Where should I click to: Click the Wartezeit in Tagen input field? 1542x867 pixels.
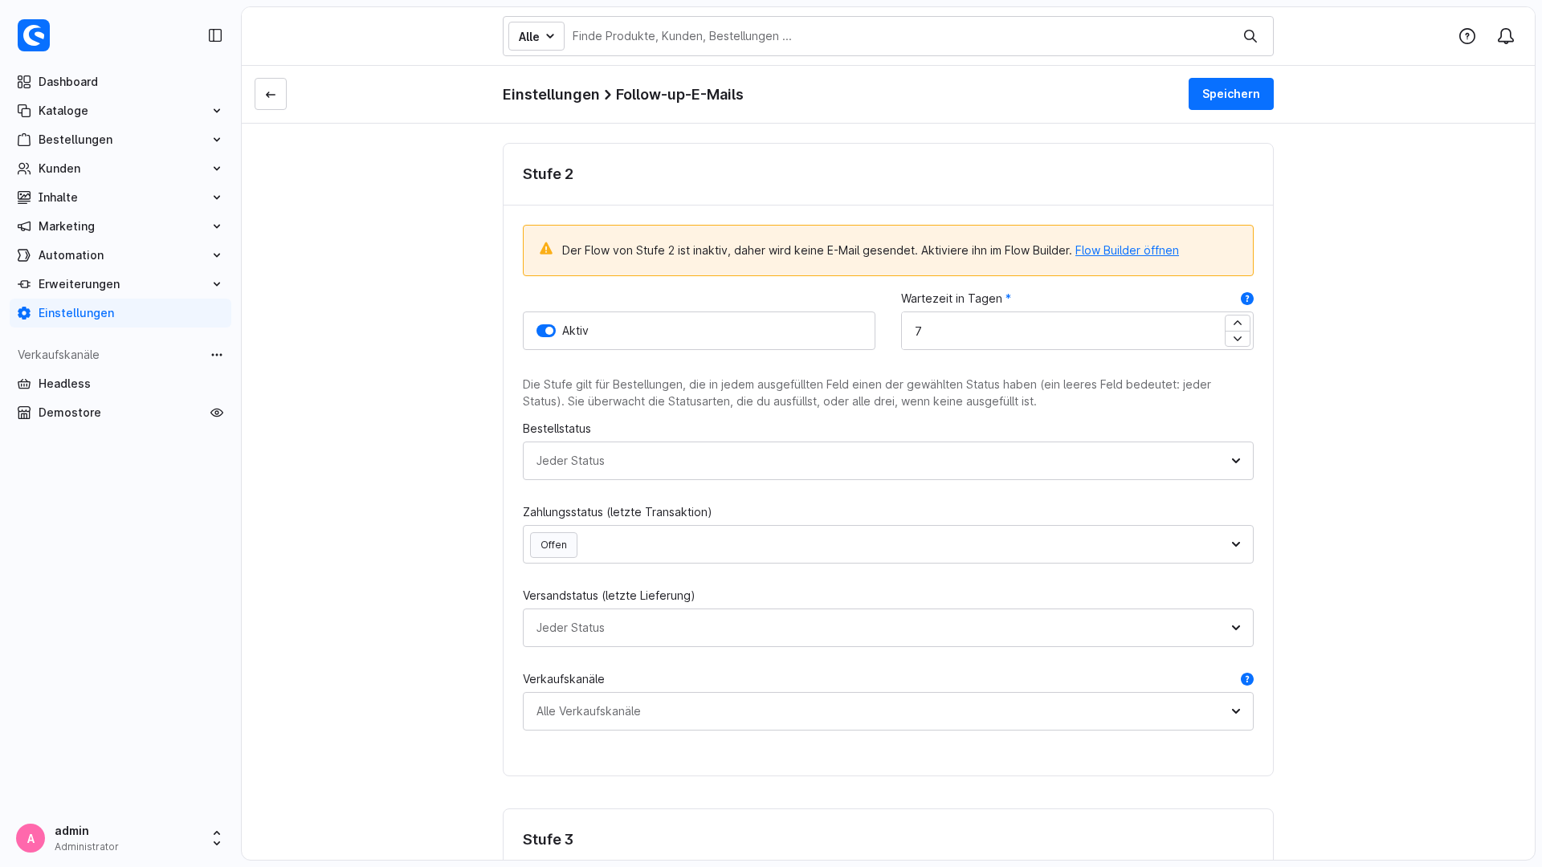[1063, 331]
